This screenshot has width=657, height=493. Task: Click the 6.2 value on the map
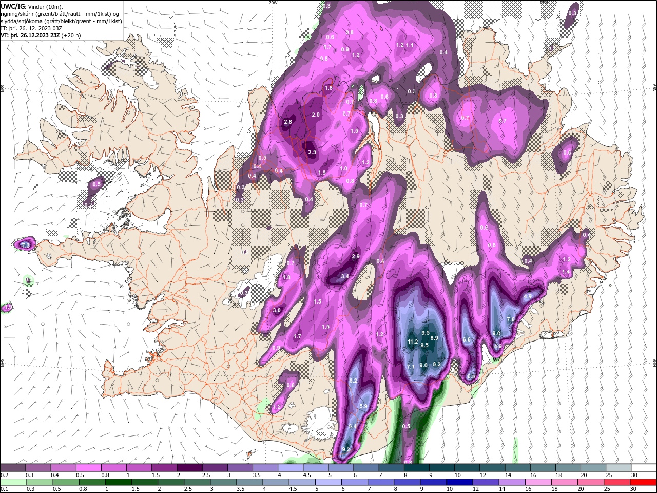tap(353, 381)
